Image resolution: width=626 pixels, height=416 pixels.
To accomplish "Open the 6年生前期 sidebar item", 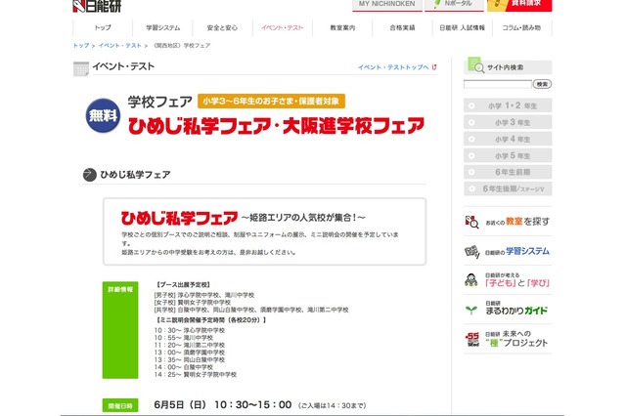I will coord(508,172).
